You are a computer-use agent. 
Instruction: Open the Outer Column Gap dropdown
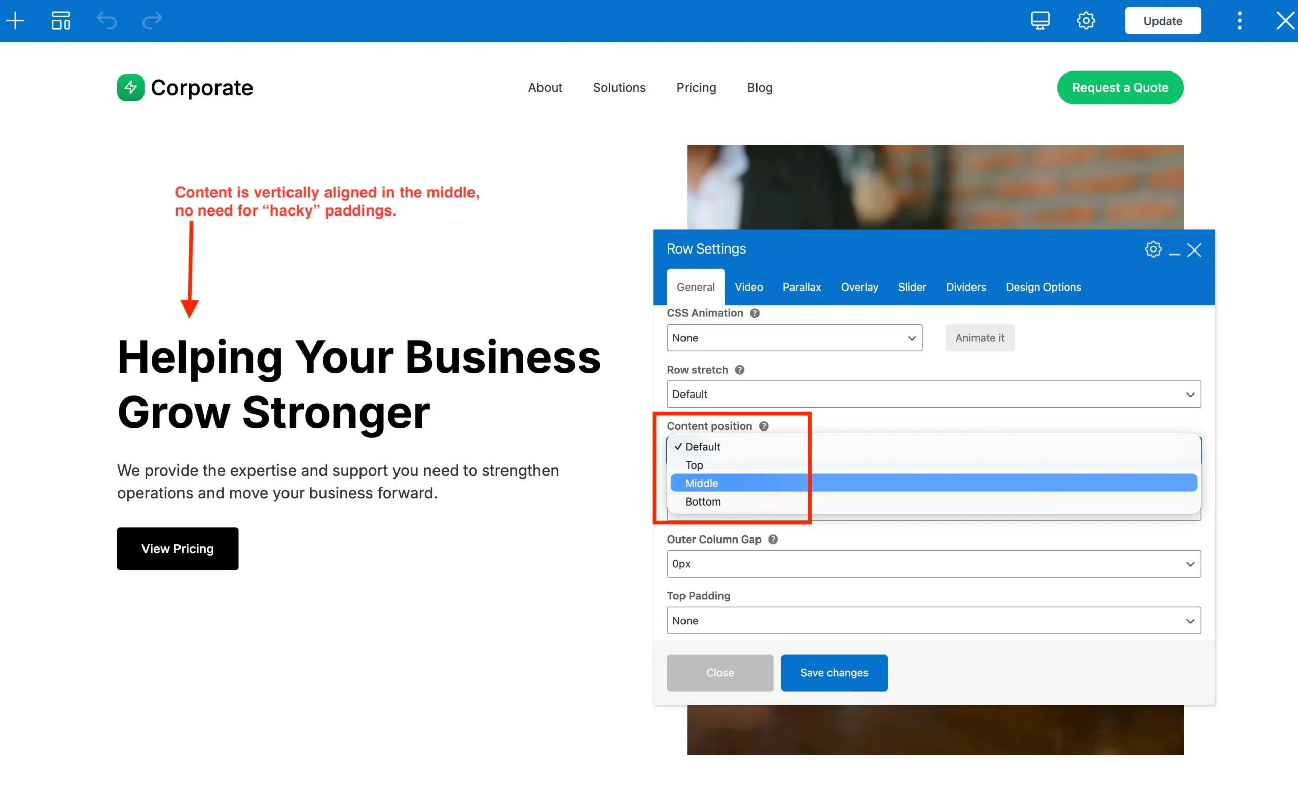pyautogui.click(x=933, y=563)
